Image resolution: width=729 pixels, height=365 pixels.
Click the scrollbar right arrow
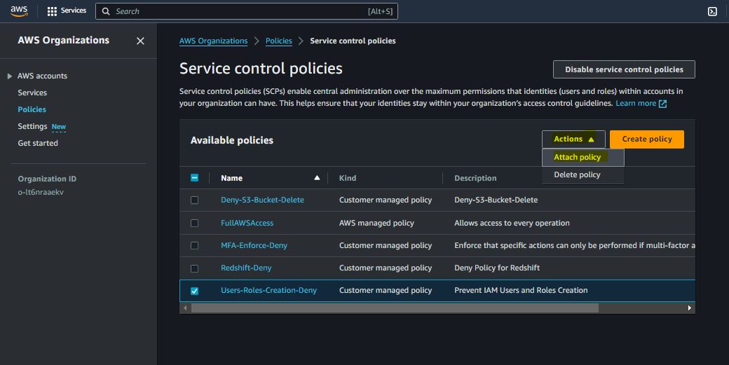coord(690,308)
